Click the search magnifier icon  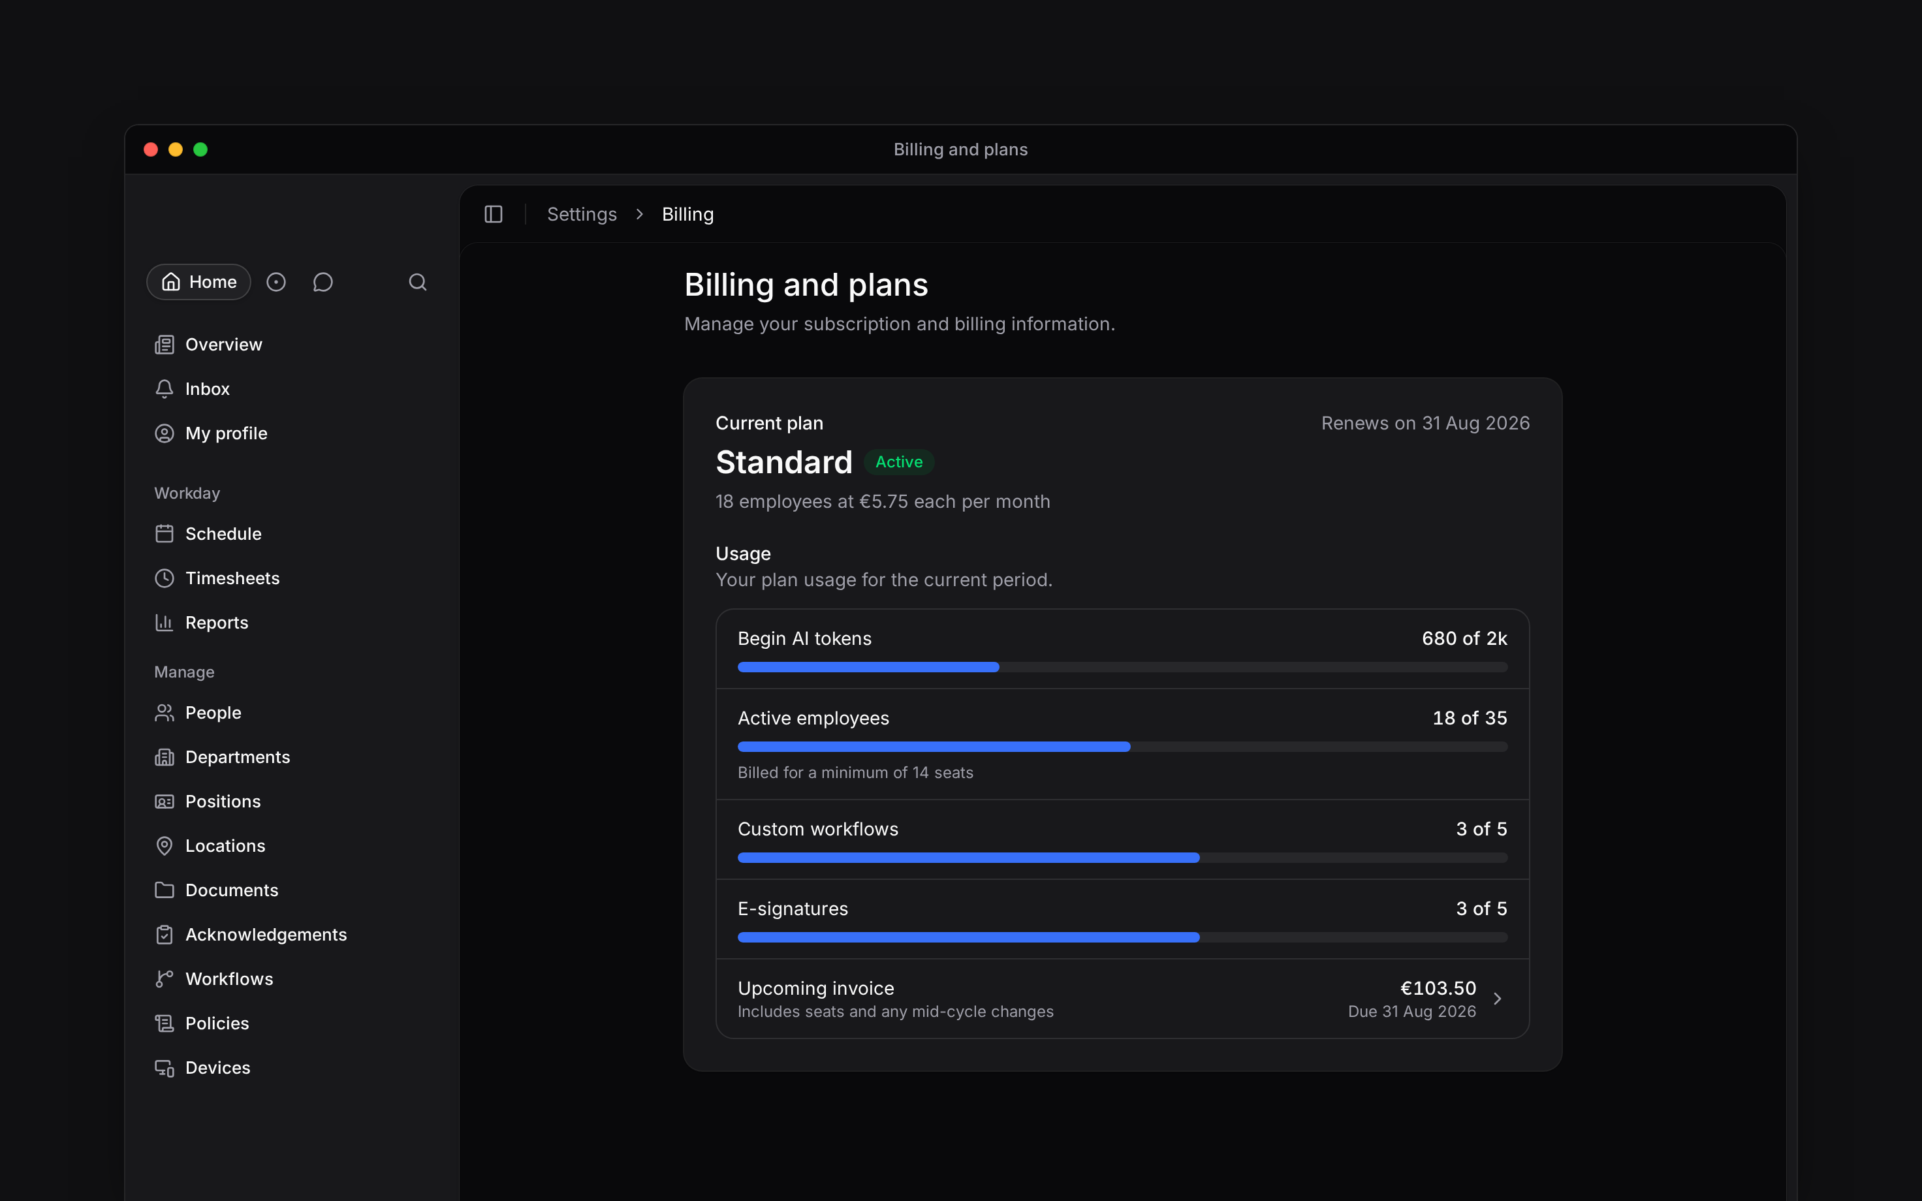[x=418, y=282]
